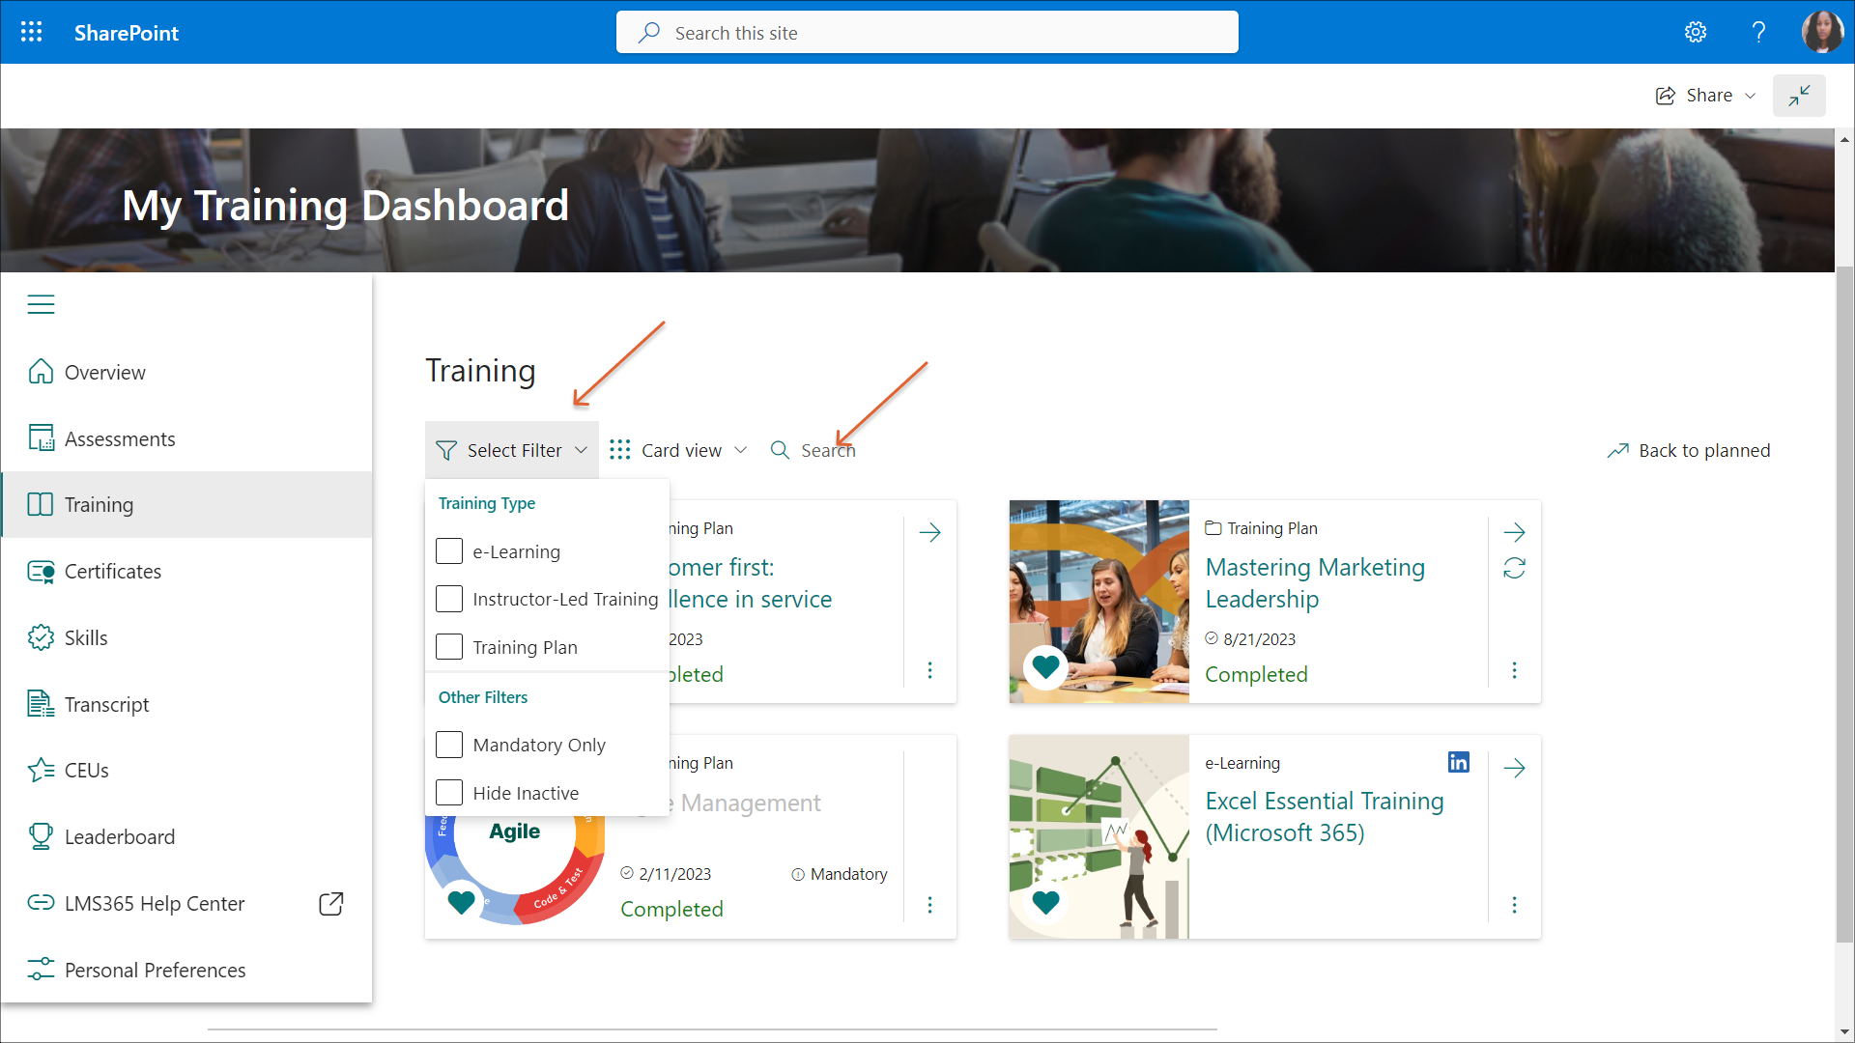Open the SharePoint app launcher waffle icon
Image resolution: width=1855 pixels, height=1043 pixels.
[x=31, y=32]
